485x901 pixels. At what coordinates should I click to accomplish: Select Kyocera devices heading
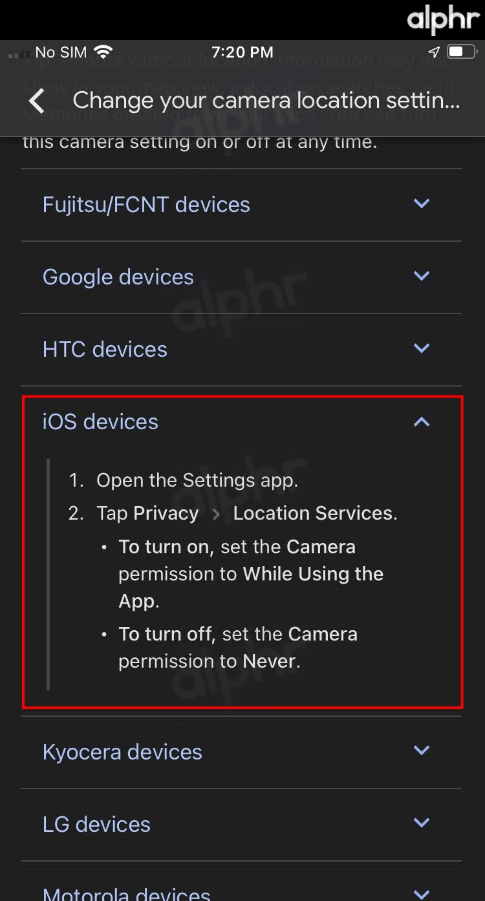pos(122,752)
